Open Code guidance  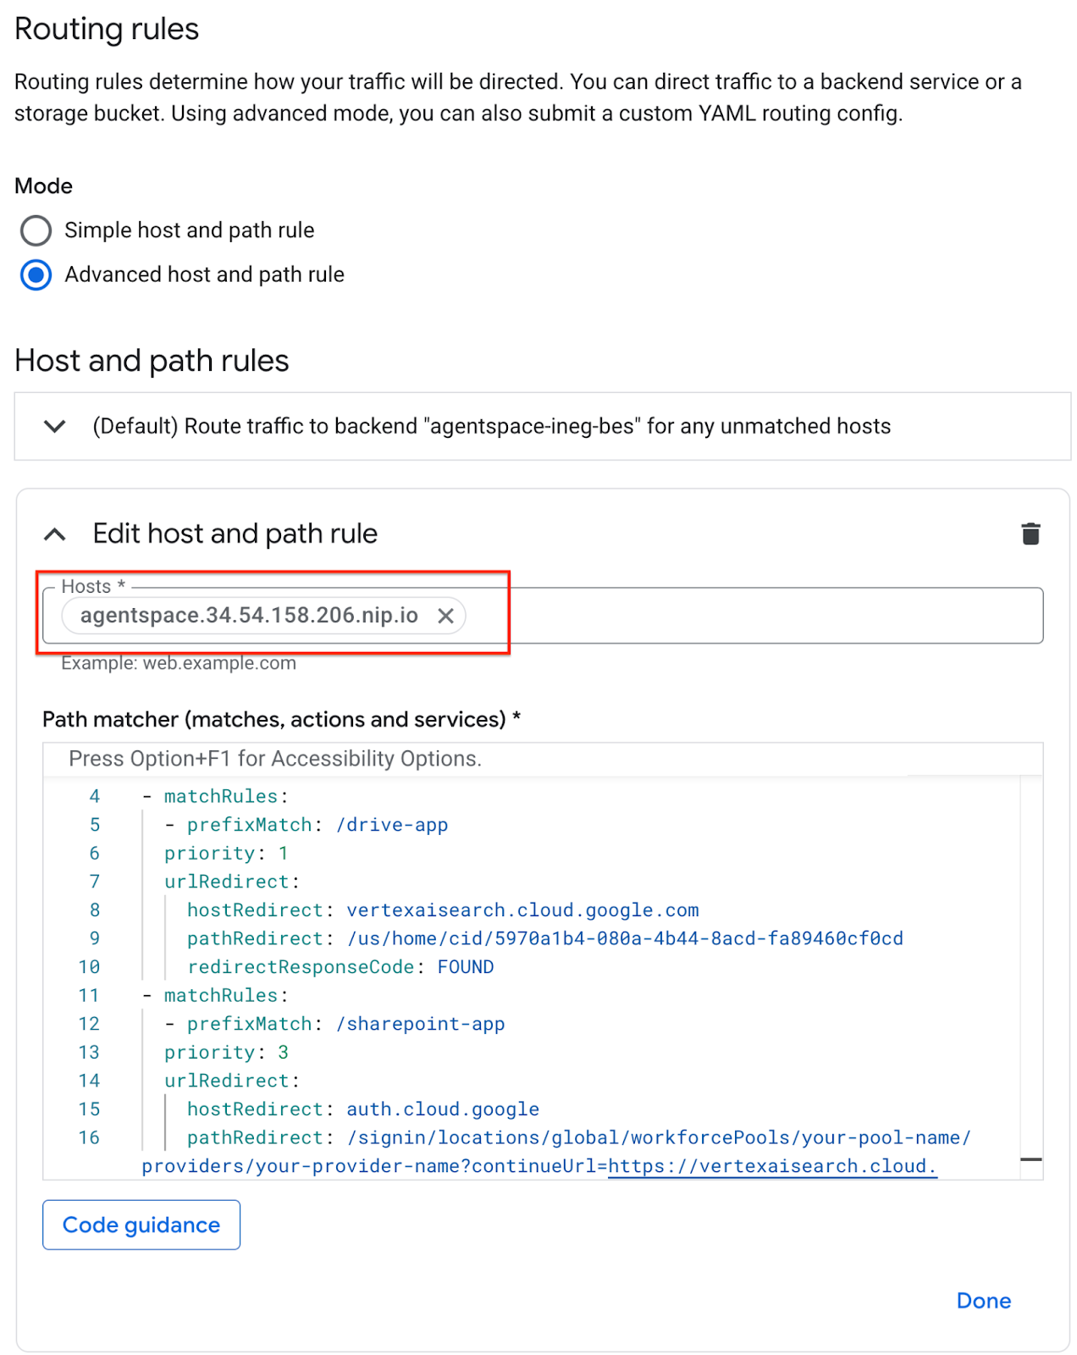coord(141,1225)
